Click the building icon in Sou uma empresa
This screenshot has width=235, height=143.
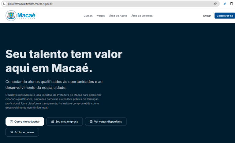point(52,122)
